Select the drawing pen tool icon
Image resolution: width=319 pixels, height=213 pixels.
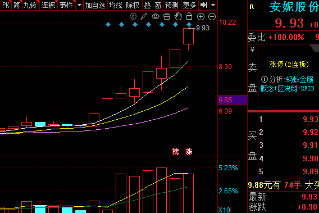144,16
